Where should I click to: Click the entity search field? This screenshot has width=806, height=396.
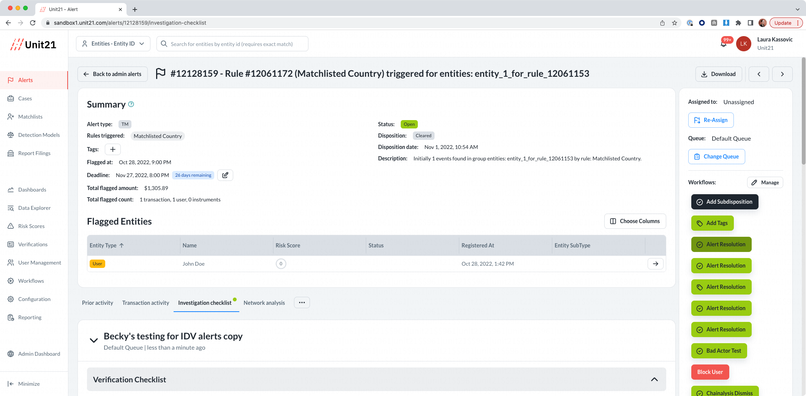pos(232,44)
